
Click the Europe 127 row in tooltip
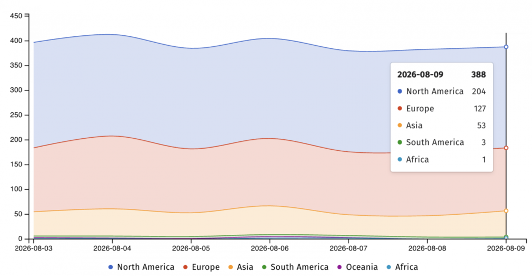tap(442, 109)
